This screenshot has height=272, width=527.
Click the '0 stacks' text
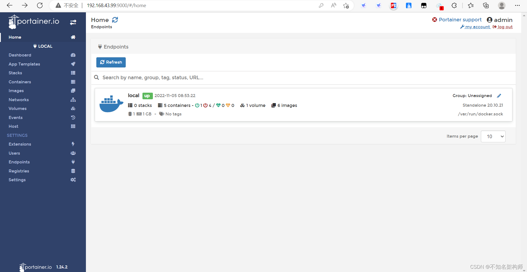pos(143,105)
